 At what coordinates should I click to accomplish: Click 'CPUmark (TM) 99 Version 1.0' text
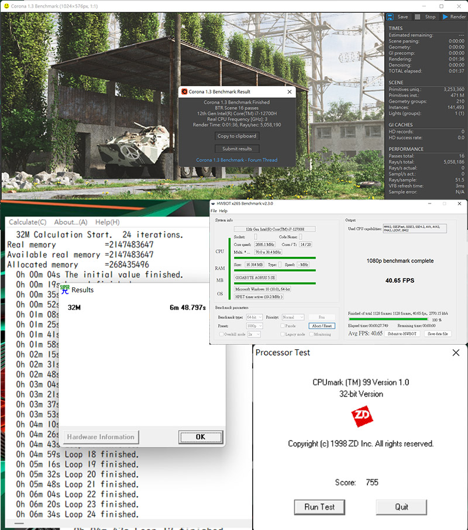[361, 382]
